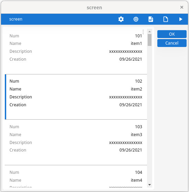Close the screen dialog window

[x=182, y=7]
